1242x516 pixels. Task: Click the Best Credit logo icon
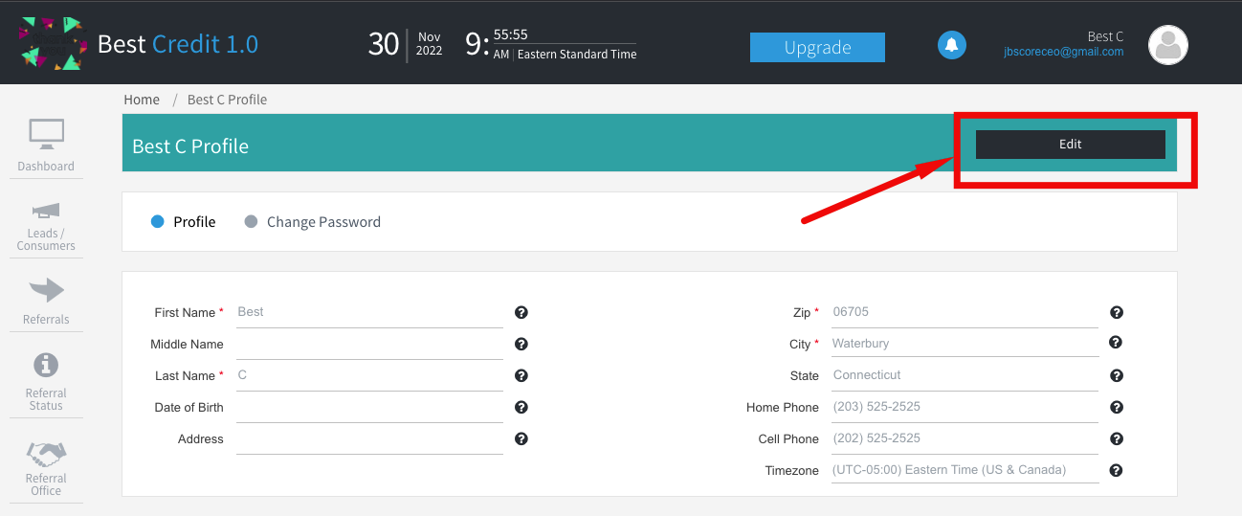point(51,44)
